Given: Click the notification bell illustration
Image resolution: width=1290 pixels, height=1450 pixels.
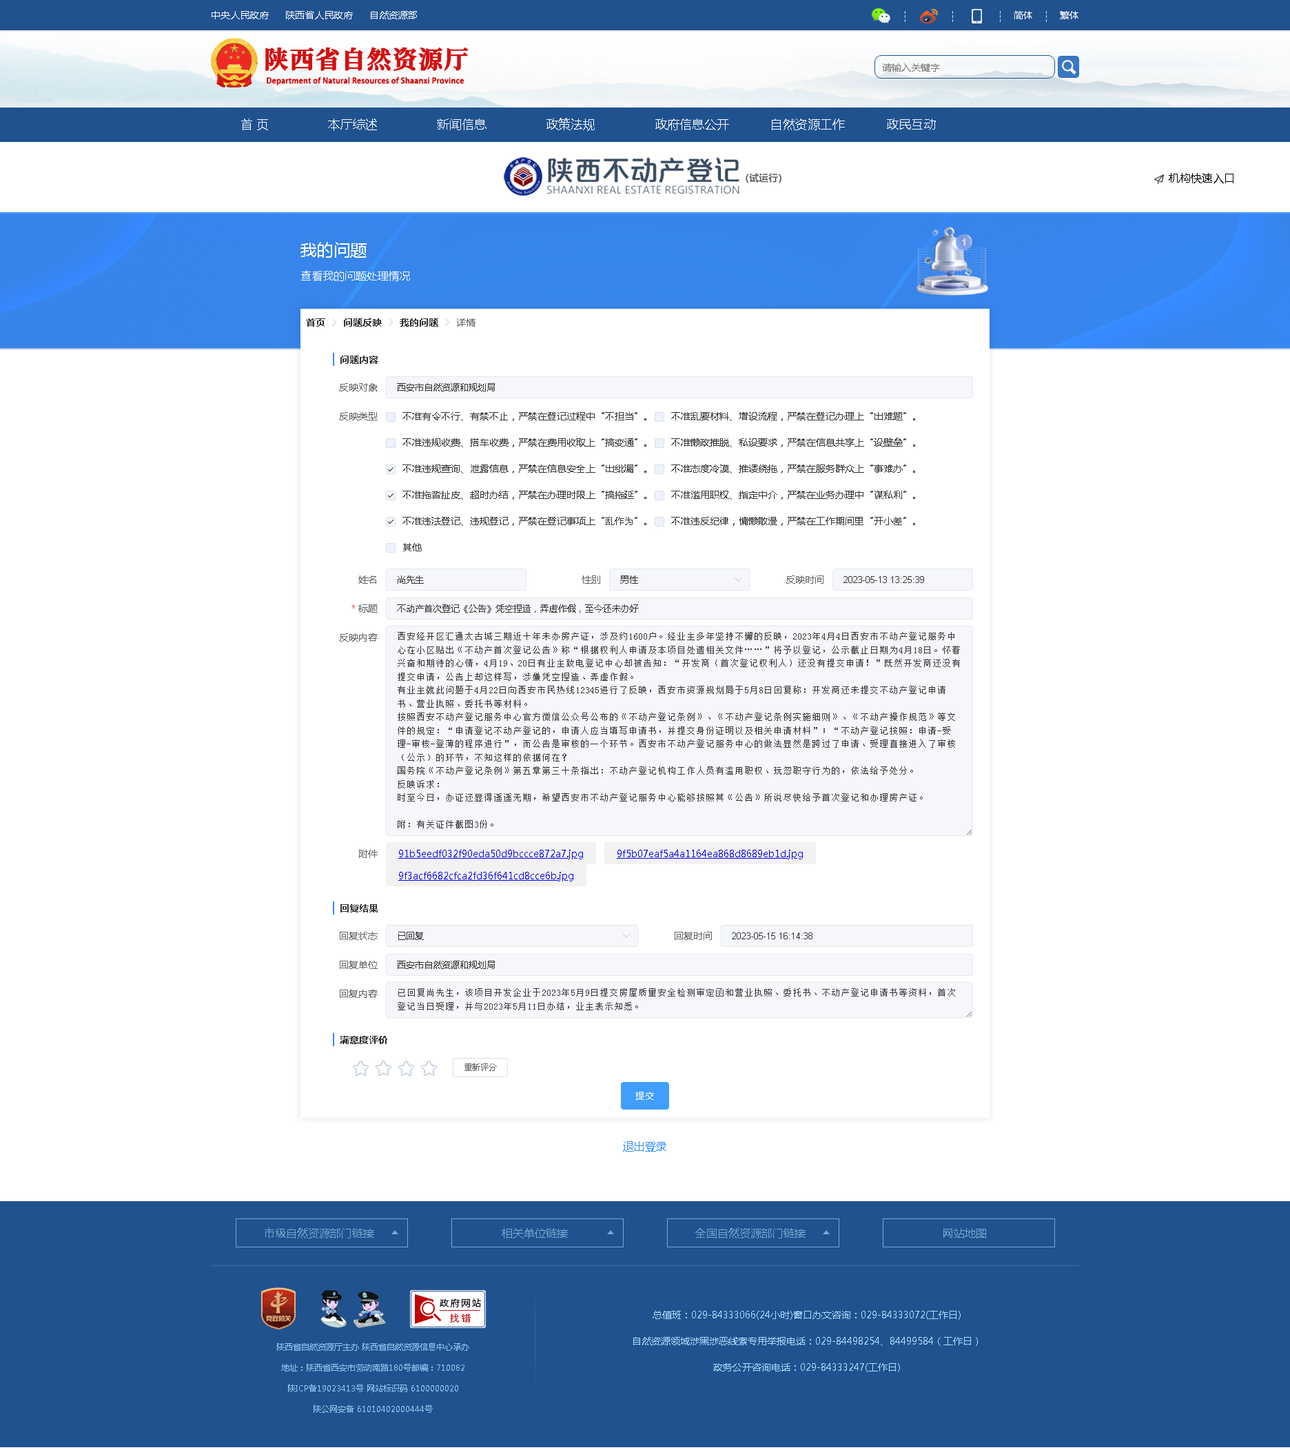Looking at the screenshot, I should [x=951, y=261].
